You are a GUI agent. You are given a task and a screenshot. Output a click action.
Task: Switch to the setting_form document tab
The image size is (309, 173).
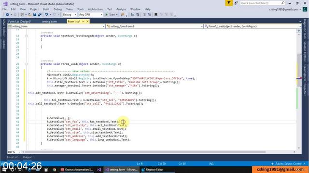point(49,21)
